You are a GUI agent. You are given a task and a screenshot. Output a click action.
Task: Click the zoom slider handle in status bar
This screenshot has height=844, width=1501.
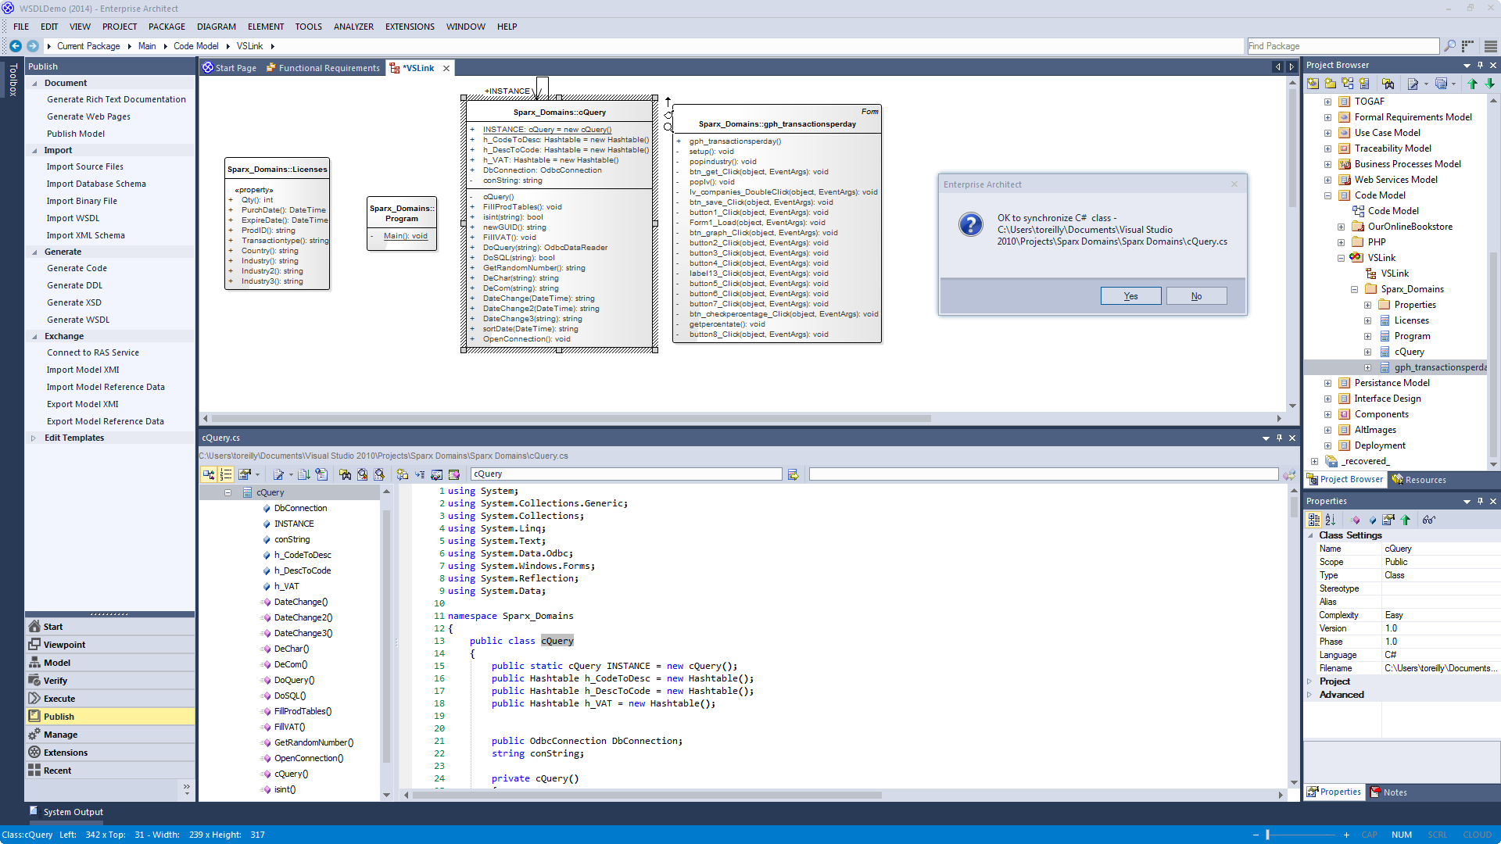pyautogui.click(x=1267, y=835)
